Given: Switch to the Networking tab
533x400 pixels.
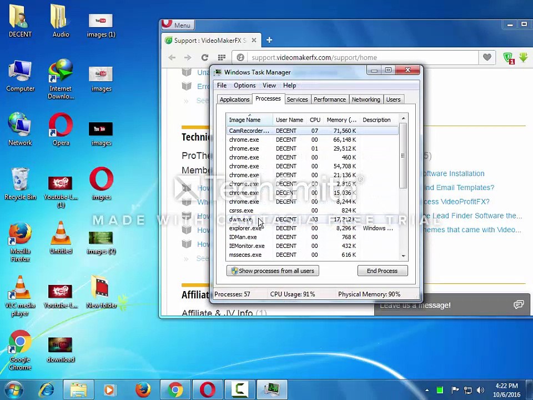Looking at the screenshot, I should (x=366, y=99).
